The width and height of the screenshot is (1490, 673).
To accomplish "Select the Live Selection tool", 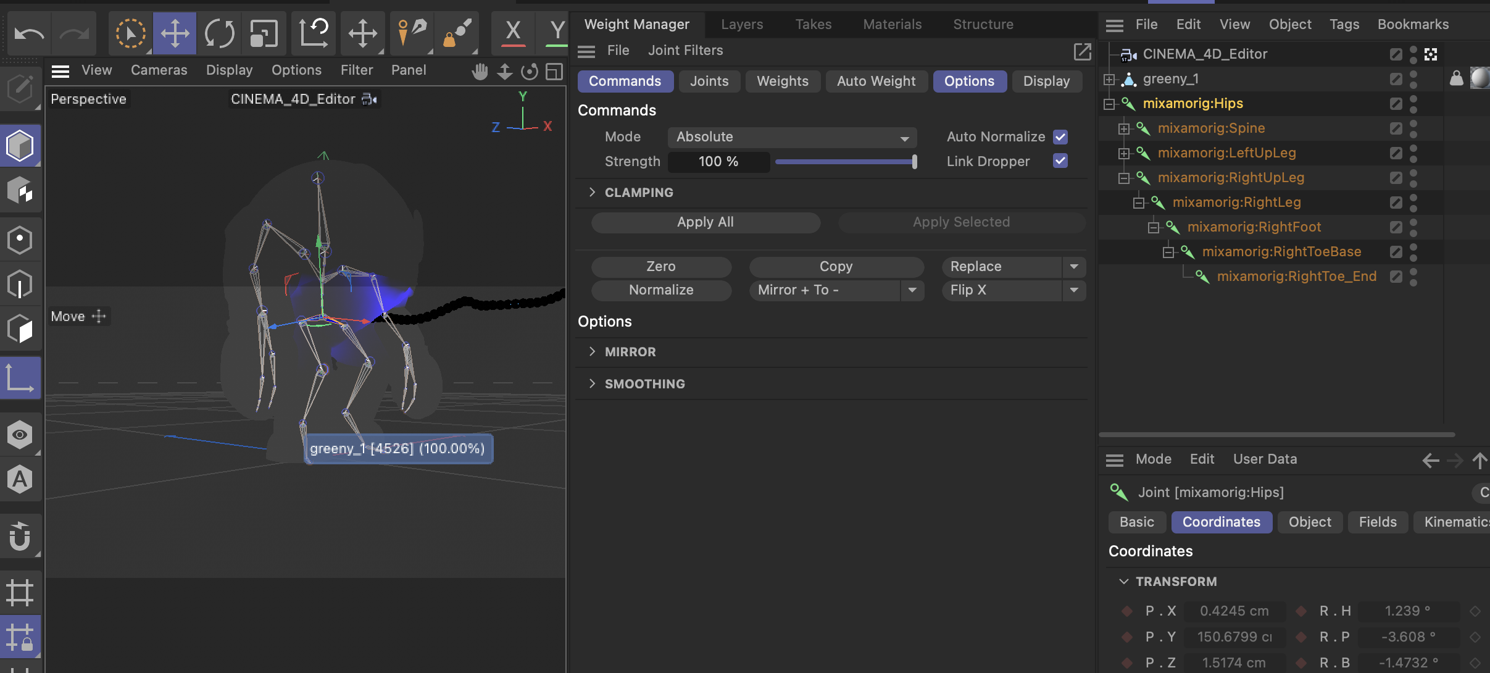I will [130, 33].
